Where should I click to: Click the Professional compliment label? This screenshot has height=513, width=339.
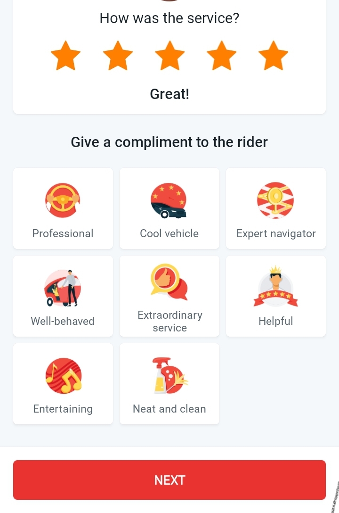click(x=63, y=233)
